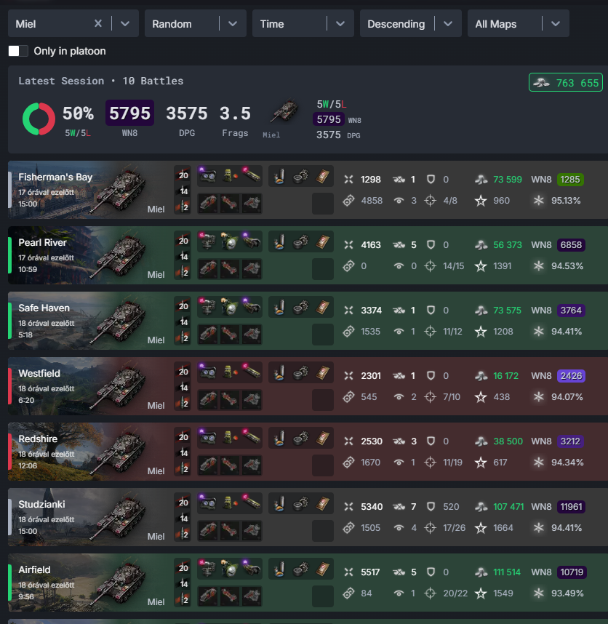Click the hits crosshair icon in Pearl River row
608x624 pixels.
coord(430,266)
